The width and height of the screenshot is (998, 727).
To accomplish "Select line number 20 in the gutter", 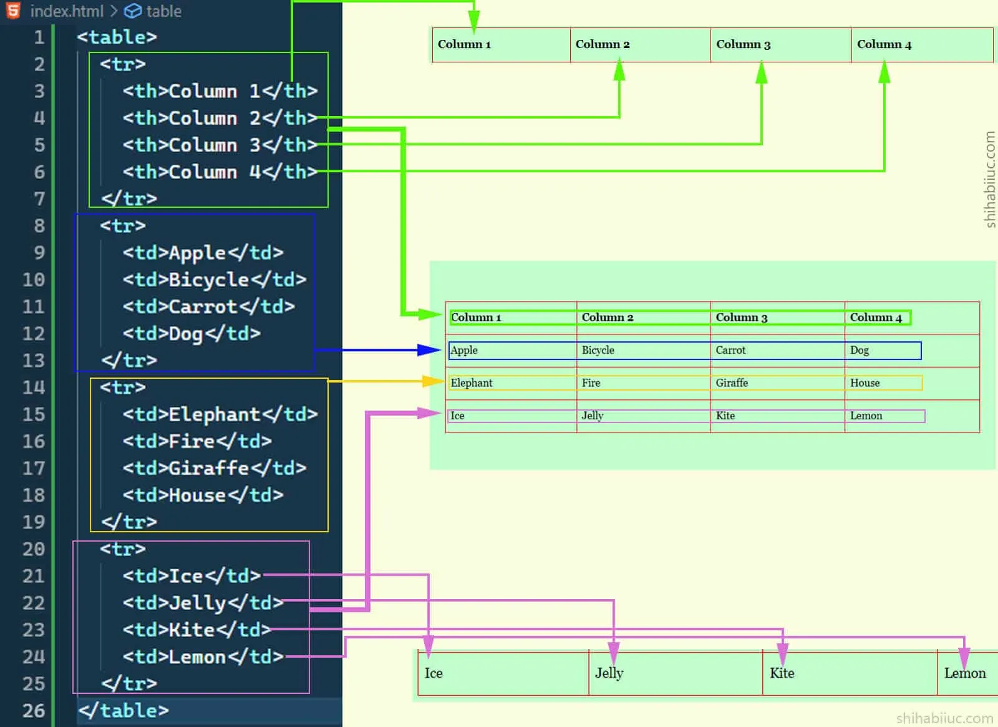I will 34,549.
